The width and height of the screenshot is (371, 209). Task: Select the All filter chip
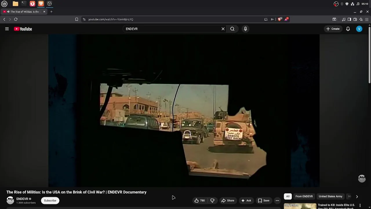coord(288,197)
